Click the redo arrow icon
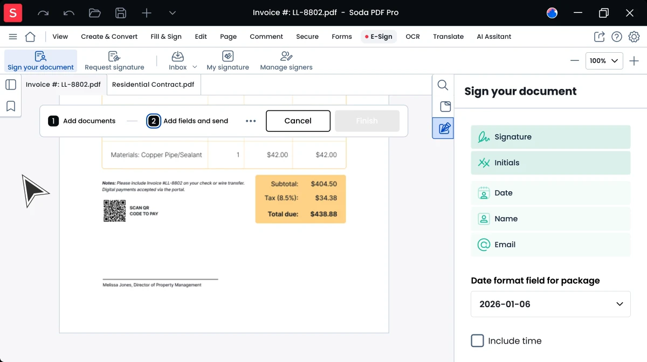Image resolution: width=647 pixels, height=362 pixels. 43,13
